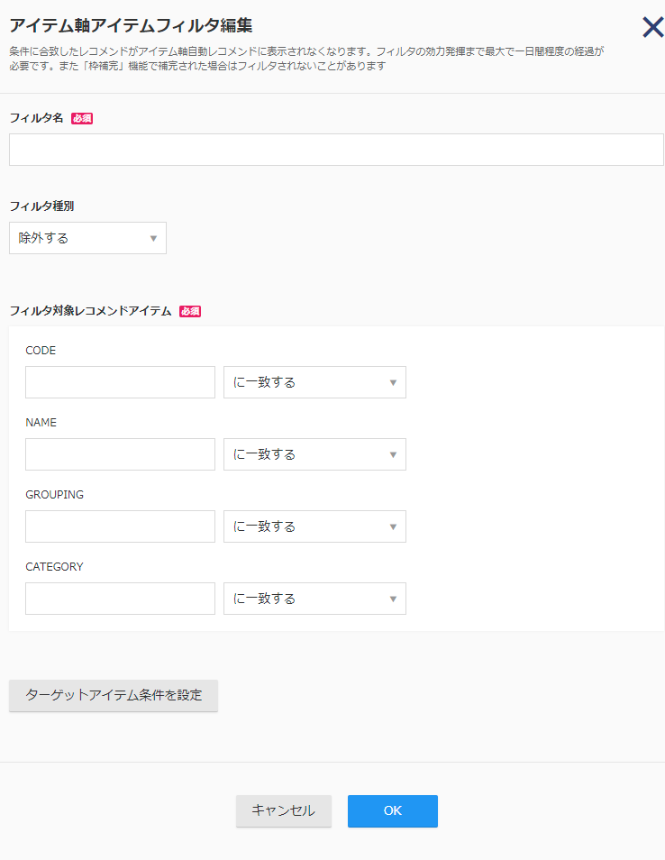This screenshot has height=860, width=665.
Task: Open the GROUPING match condition dropdown
Action: click(314, 526)
